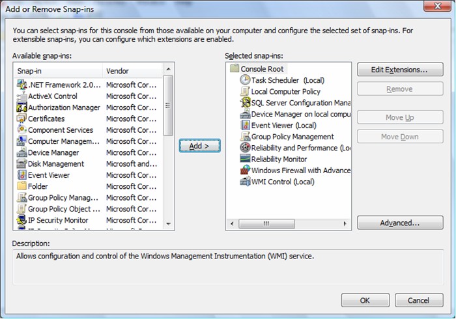Click the Windows Firewall brick icon

(245, 171)
